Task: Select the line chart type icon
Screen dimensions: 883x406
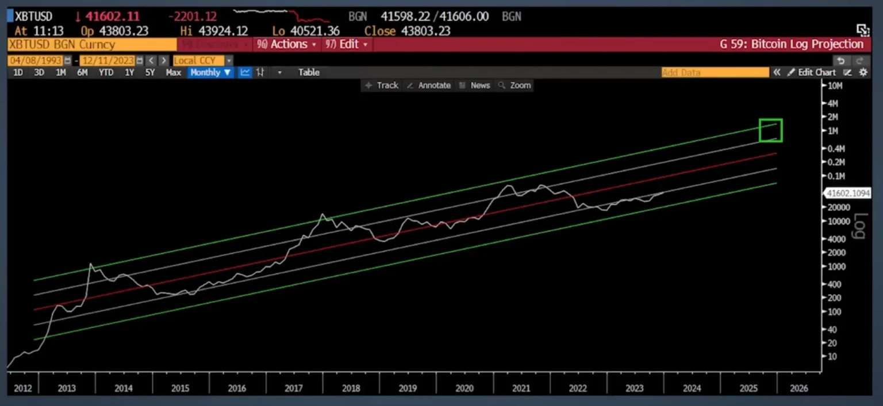Action: click(x=245, y=72)
